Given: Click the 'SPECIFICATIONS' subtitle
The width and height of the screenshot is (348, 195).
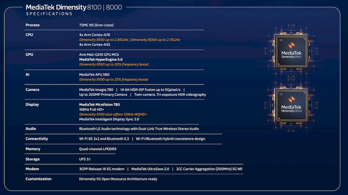Looking at the screenshot, I should (x=49, y=14).
